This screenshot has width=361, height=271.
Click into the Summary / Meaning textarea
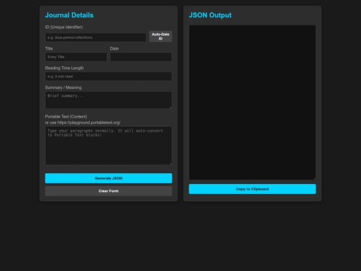tap(108, 100)
